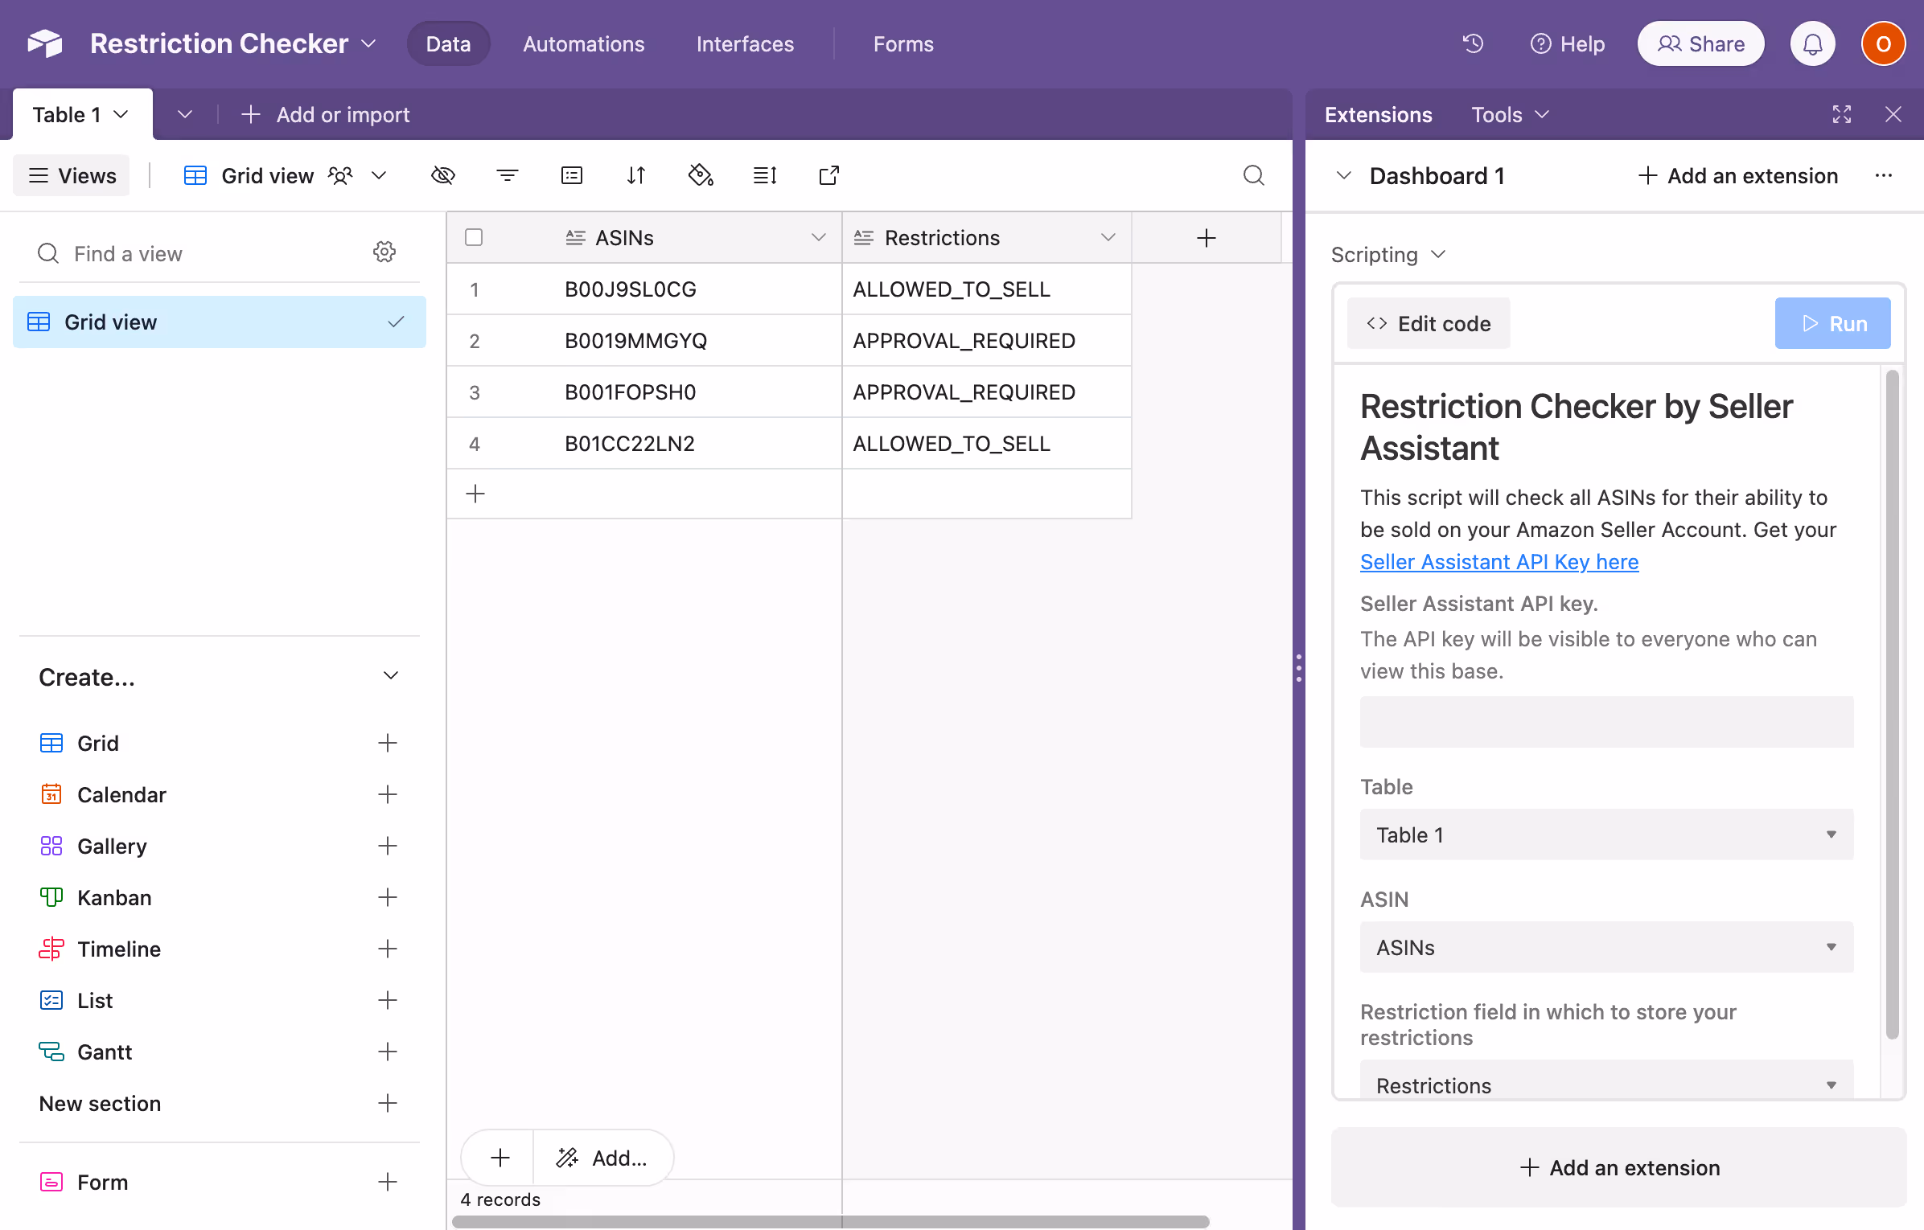The image size is (1924, 1230).
Task: Click bottom Add an extension button
Action: (x=1618, y=1167)
